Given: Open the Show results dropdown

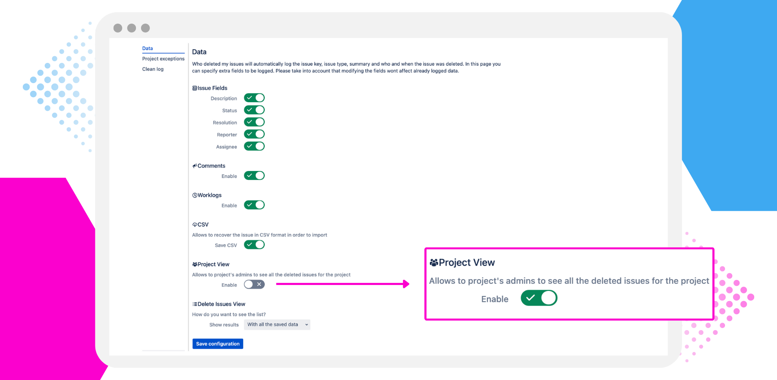Looking at the screenshot, I should tap(278, 325).
